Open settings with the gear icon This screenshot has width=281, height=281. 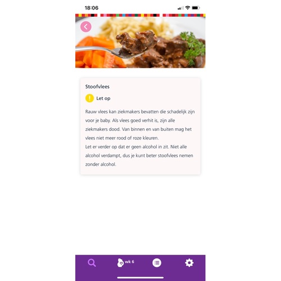point(189,262)
